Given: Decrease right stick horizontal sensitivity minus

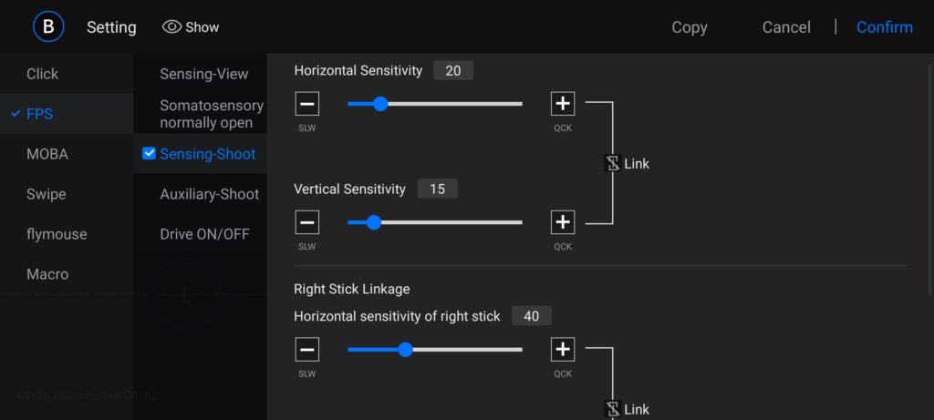Looking at the screenshot, I should point(307,349).
